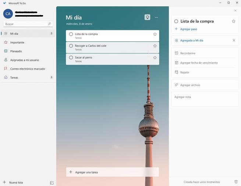241x186 pixels.
Task: Remove task from Mi día with X
Action: tap(234, 41)
